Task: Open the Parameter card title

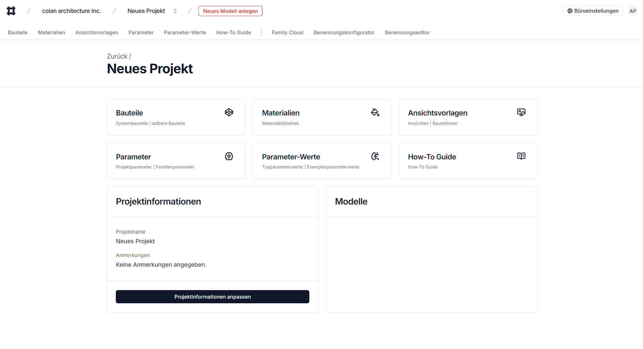Action: [133, 157]
